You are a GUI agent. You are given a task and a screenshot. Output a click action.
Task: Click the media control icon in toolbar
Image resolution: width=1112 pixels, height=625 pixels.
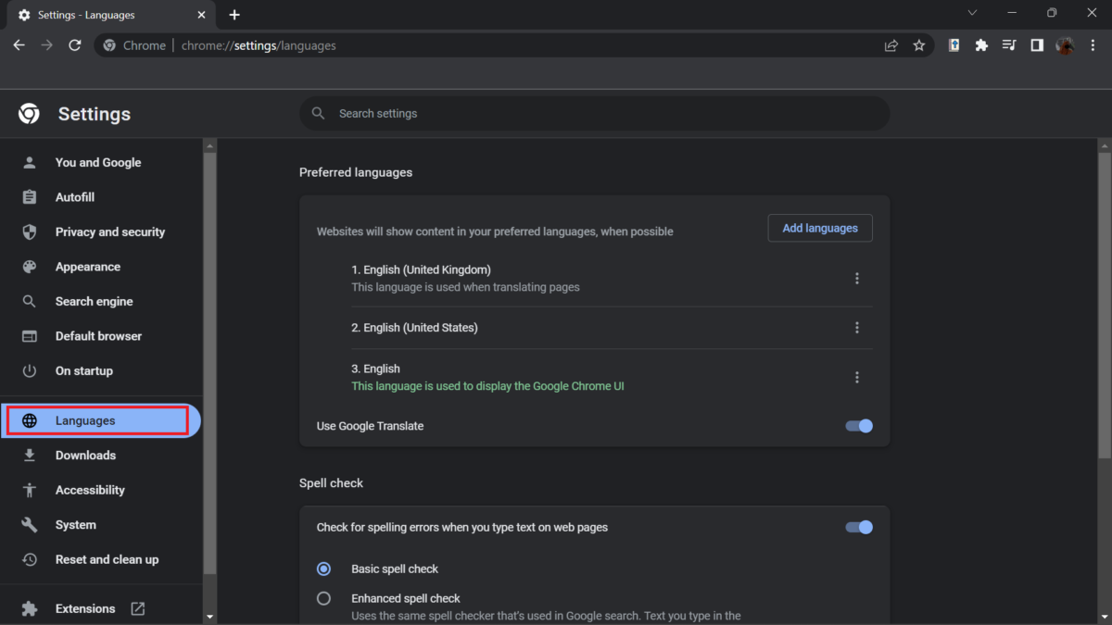coord(1009,45)
